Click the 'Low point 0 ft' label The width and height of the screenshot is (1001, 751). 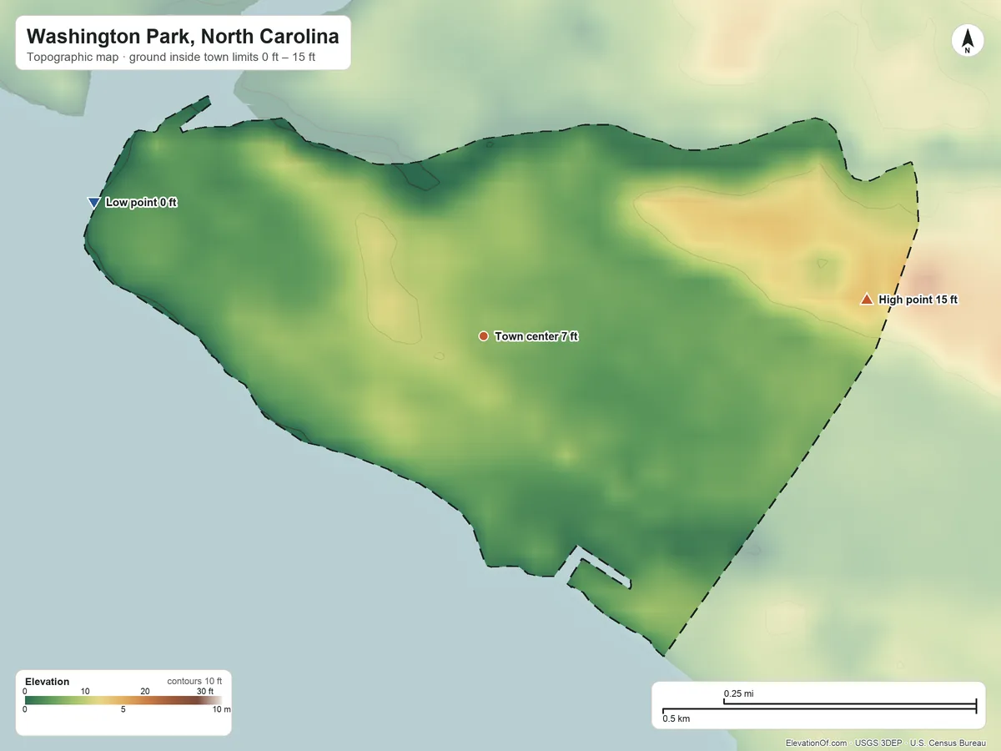pos(141,203)
